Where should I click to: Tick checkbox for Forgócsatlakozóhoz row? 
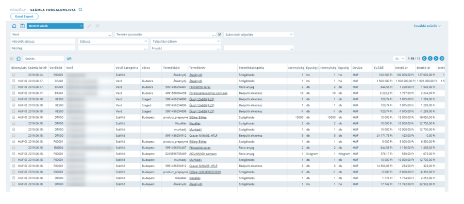[13, 93]
